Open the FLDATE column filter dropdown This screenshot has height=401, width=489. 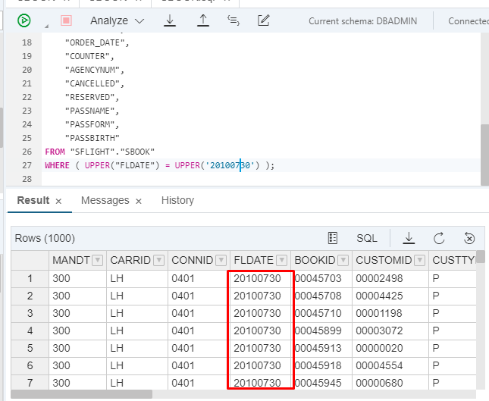pos(281,260)
